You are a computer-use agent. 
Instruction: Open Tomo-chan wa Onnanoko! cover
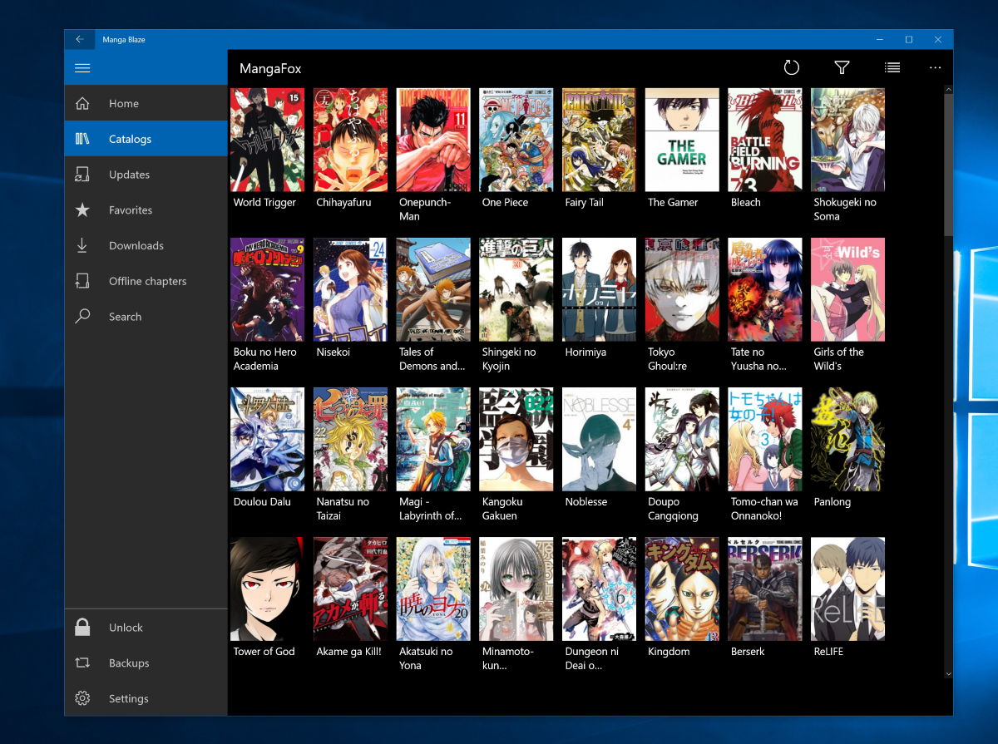(x=765, y=439)
